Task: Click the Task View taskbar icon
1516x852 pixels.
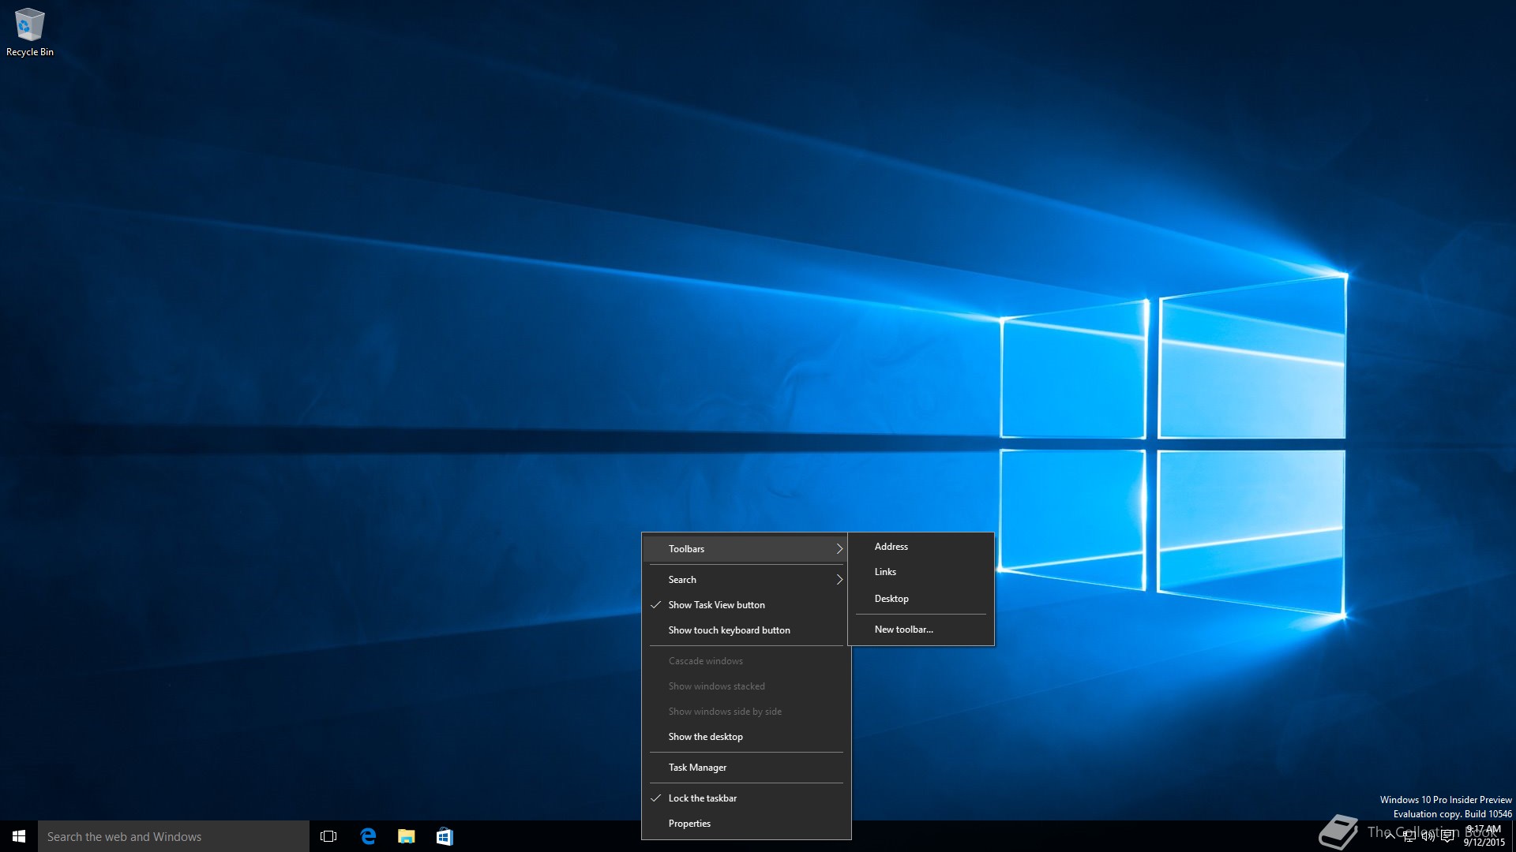Action: pyautogui.click(x=328, y=836)
